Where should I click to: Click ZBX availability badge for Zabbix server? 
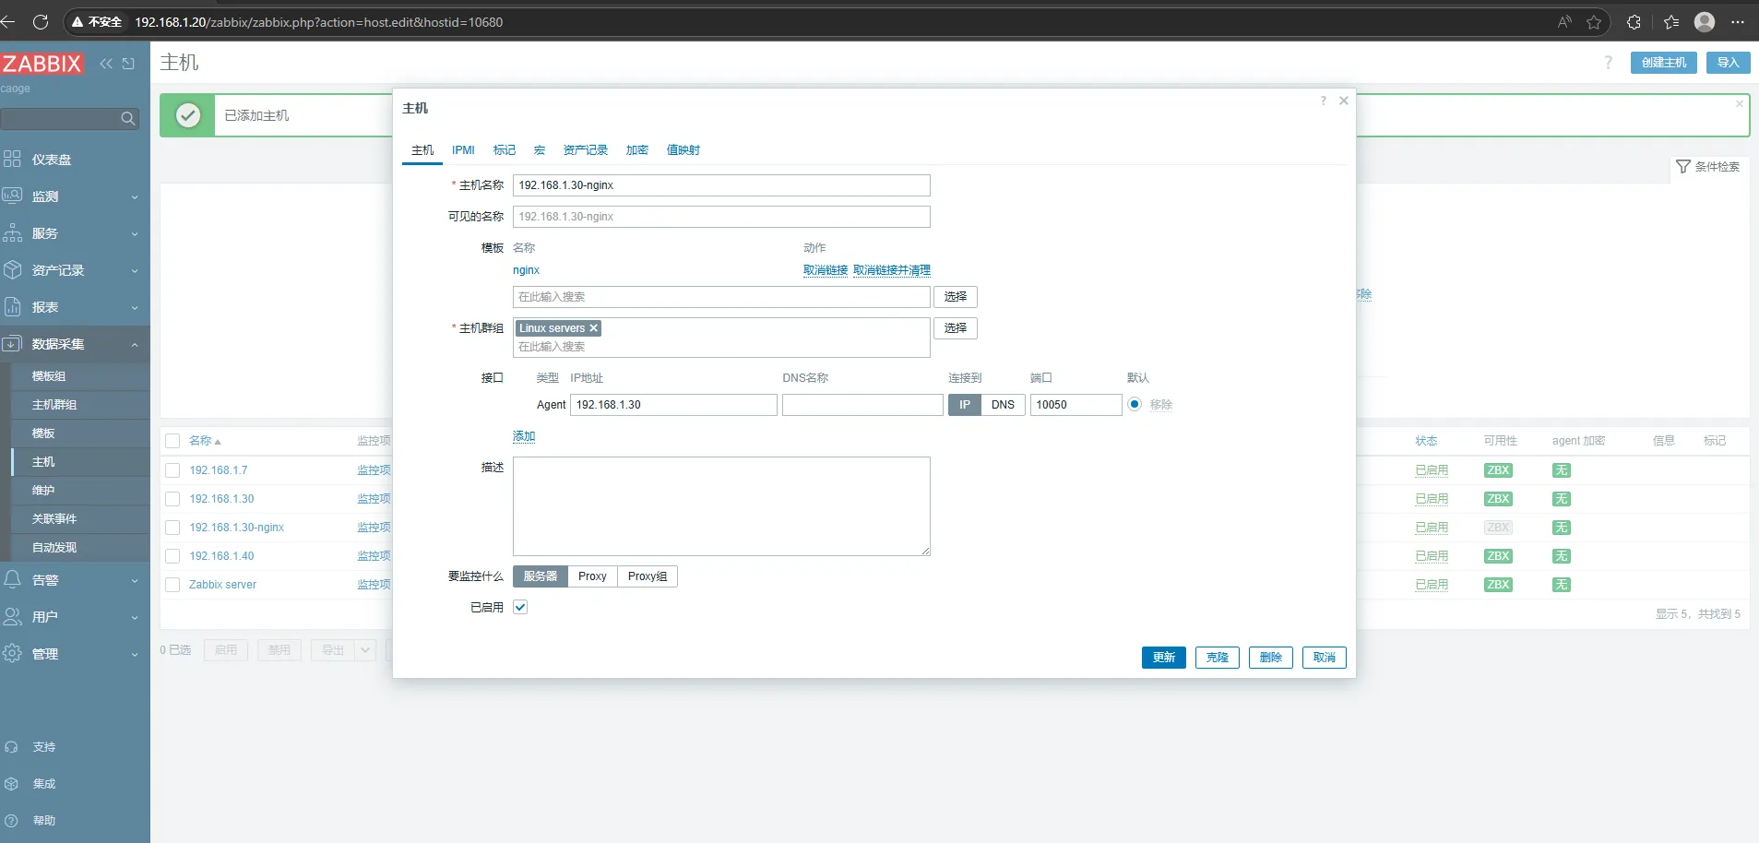click(1498, 585)
